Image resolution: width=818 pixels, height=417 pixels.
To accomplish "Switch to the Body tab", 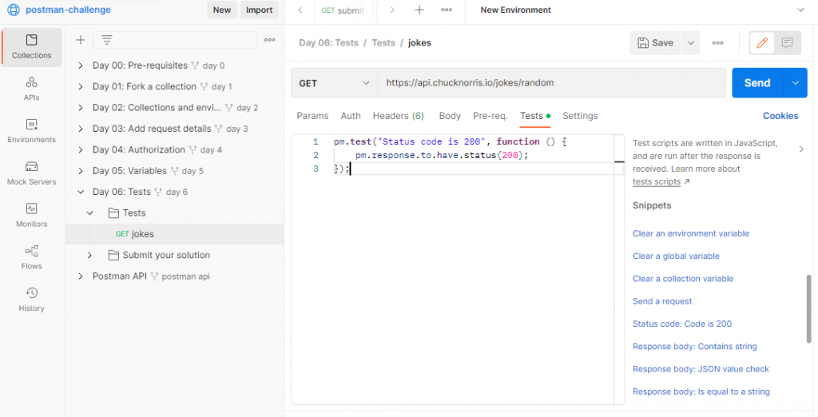I will pyautogui.click(x=450, y=116).
